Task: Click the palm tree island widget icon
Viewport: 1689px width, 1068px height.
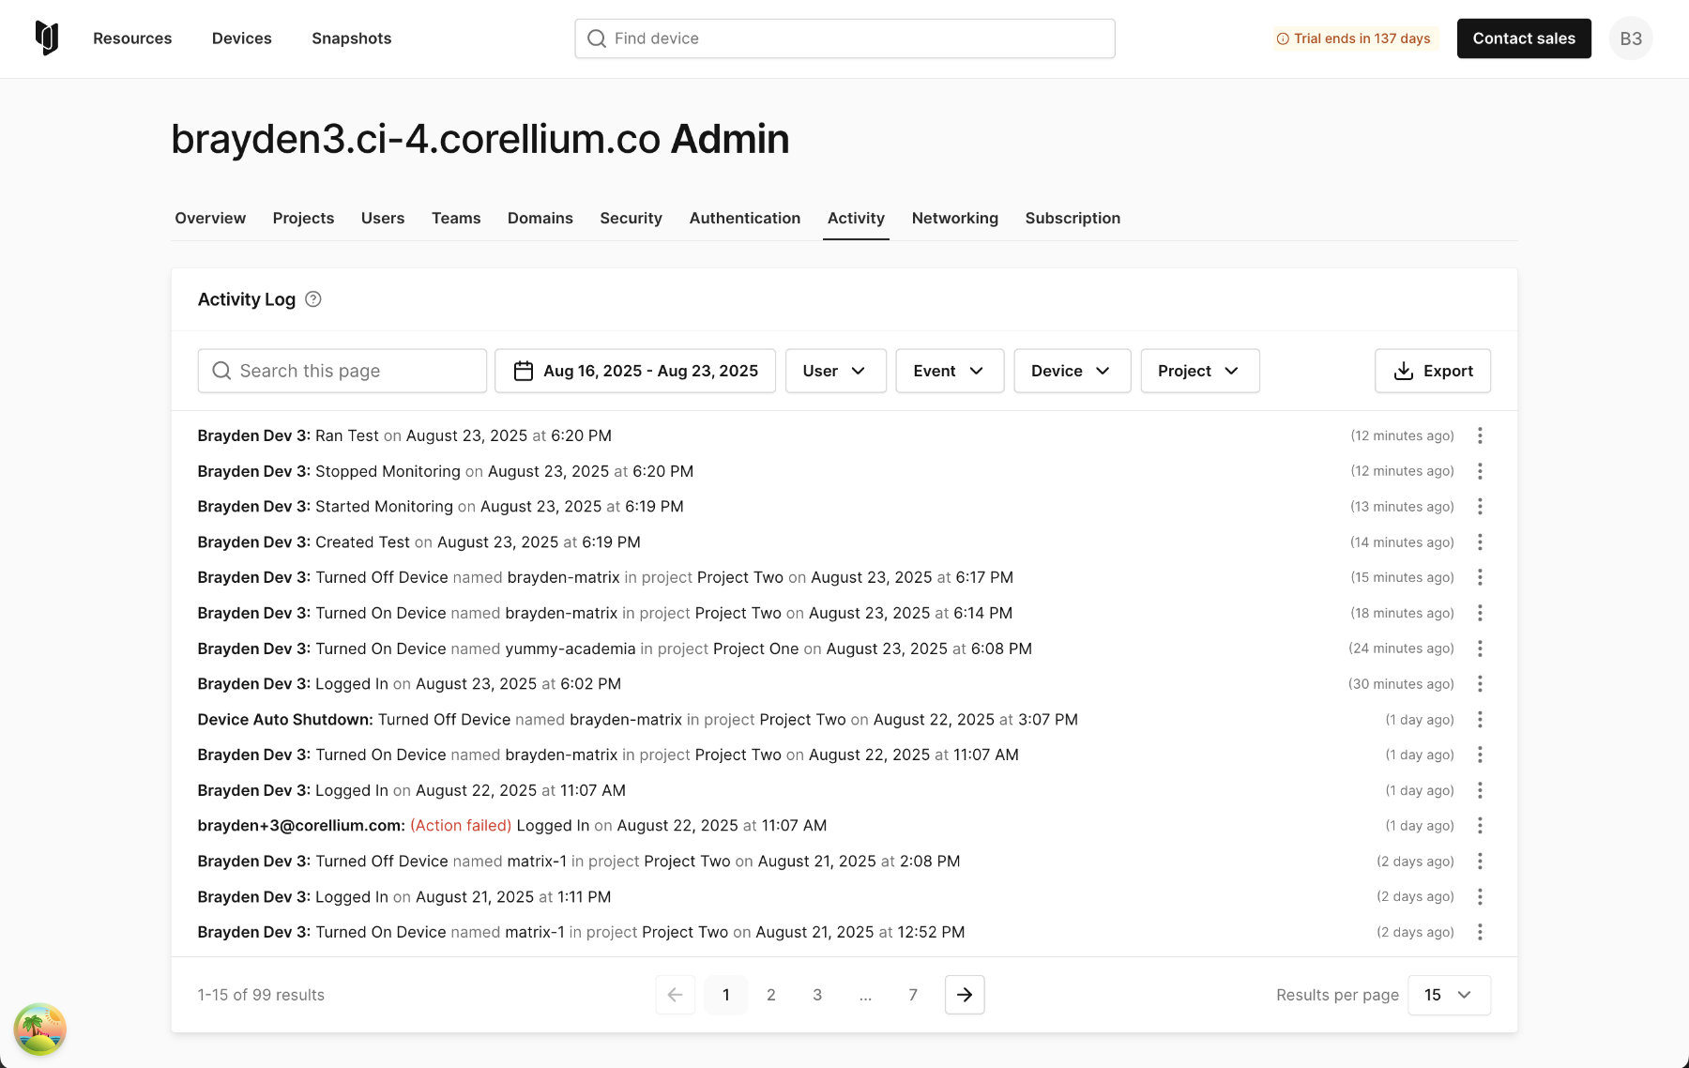Action: coord(39,1029)
